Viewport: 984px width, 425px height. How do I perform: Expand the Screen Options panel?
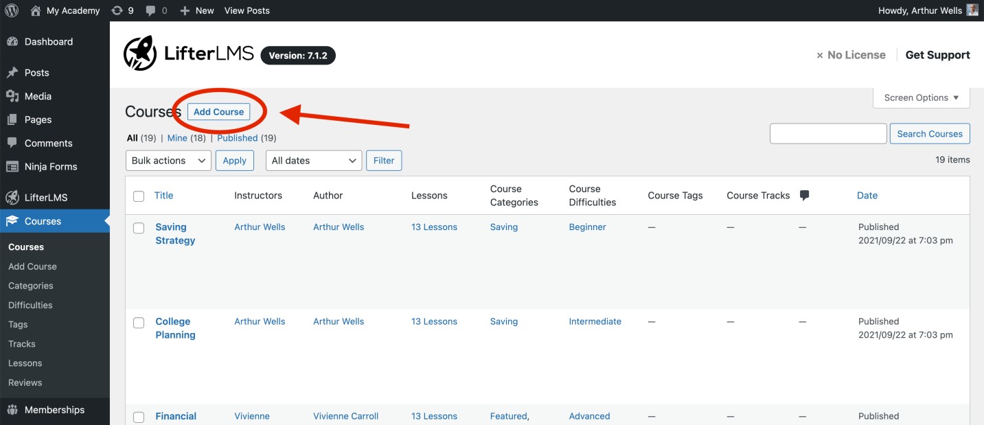click(922, 97)
